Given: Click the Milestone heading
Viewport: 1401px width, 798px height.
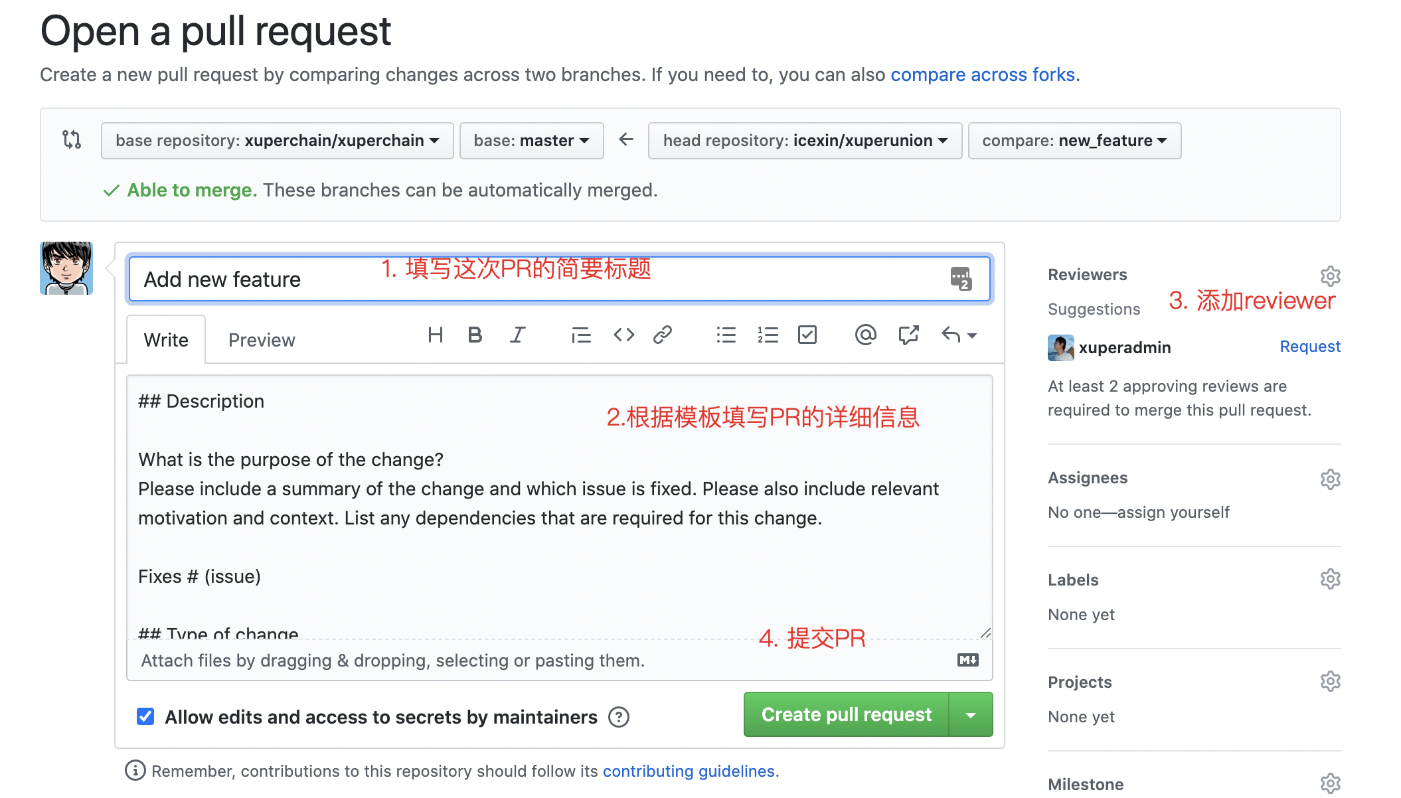Looking at the screenshot, I should [1086, 785].
